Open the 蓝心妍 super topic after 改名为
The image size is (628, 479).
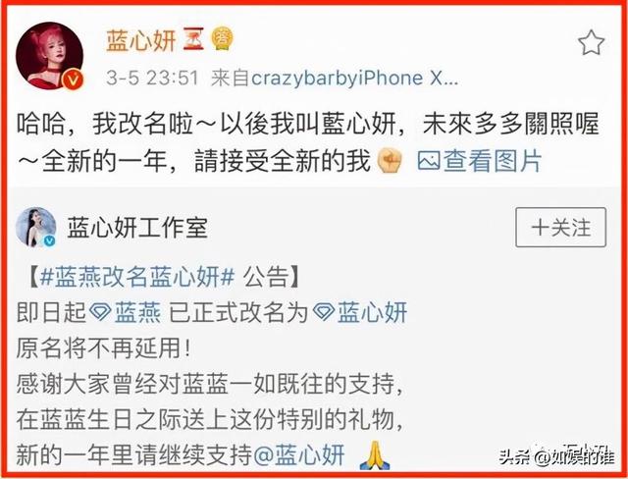(x=360, y=312)
